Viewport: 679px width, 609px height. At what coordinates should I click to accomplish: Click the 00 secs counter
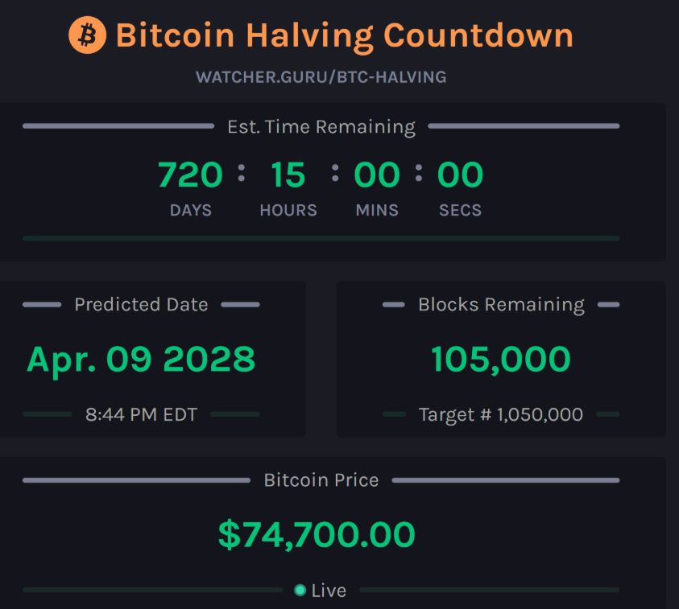tap(460, 175)
